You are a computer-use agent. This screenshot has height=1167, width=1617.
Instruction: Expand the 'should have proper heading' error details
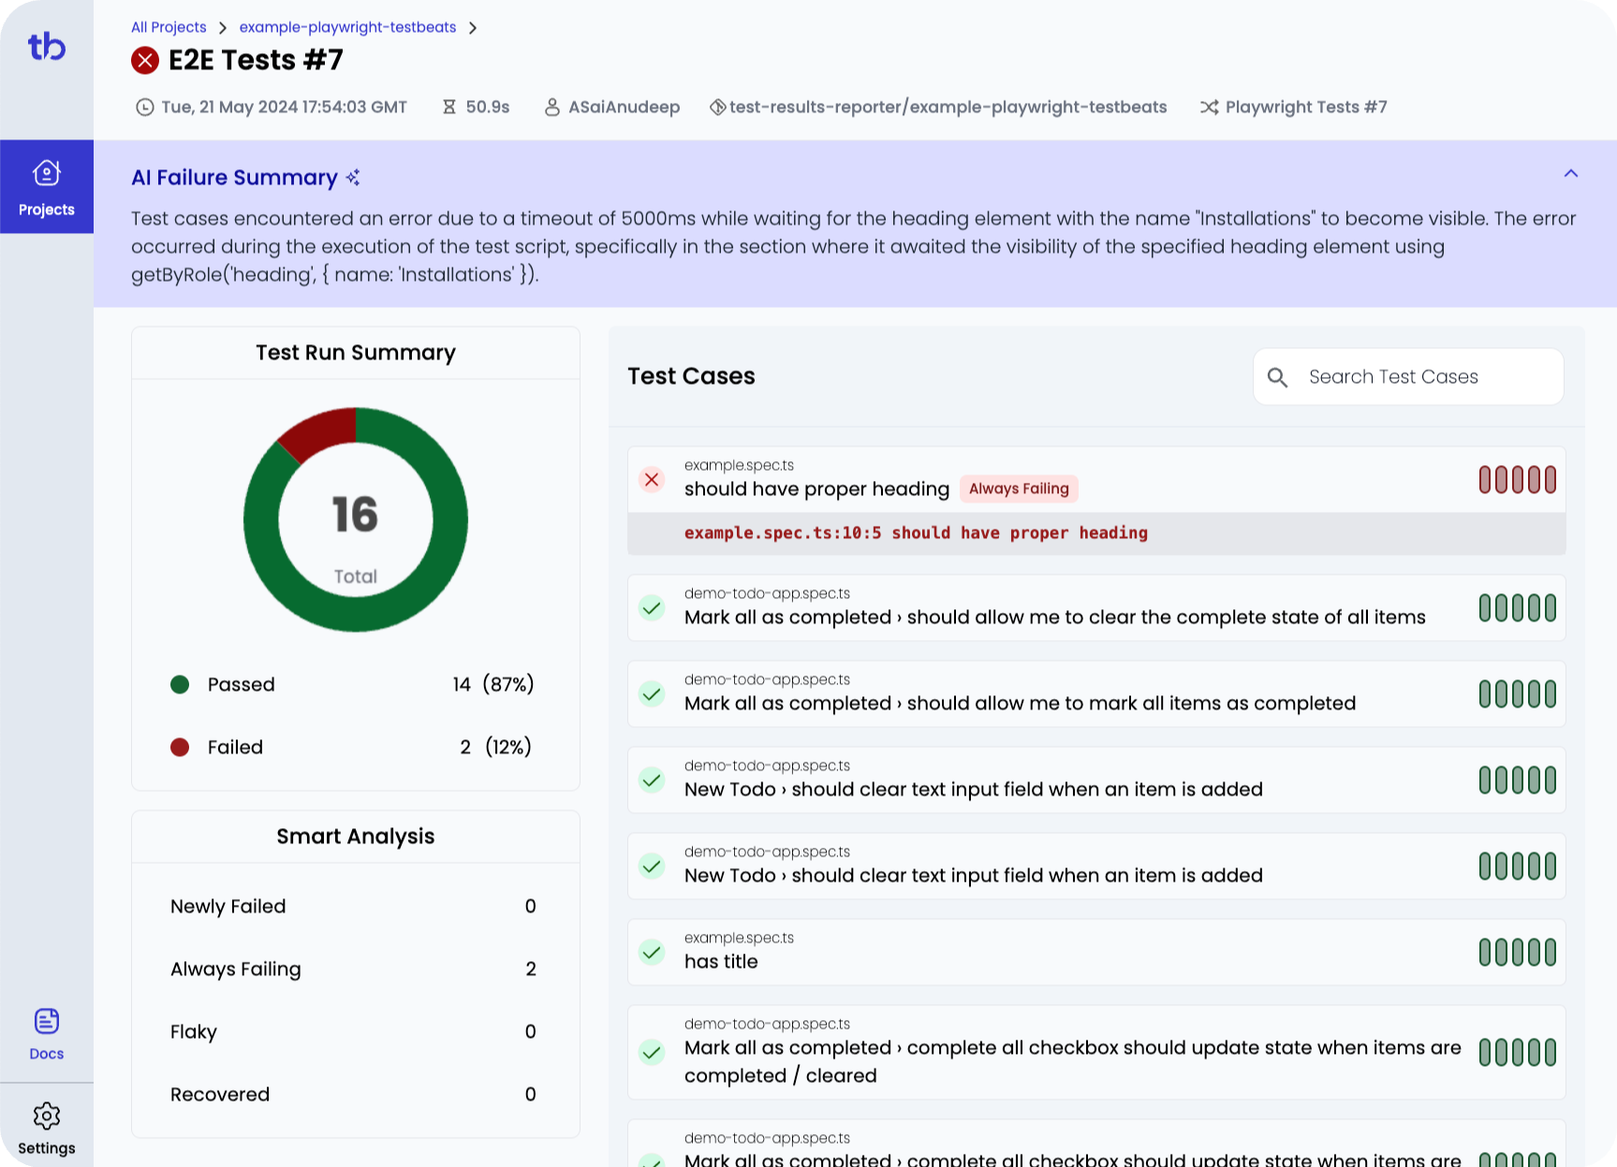pos(915,533)
